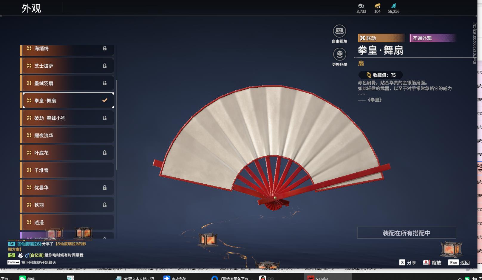Choose the 逍遥 skin from the list
The width and height of the screenshot is (482, 280).
pos(67,222)
